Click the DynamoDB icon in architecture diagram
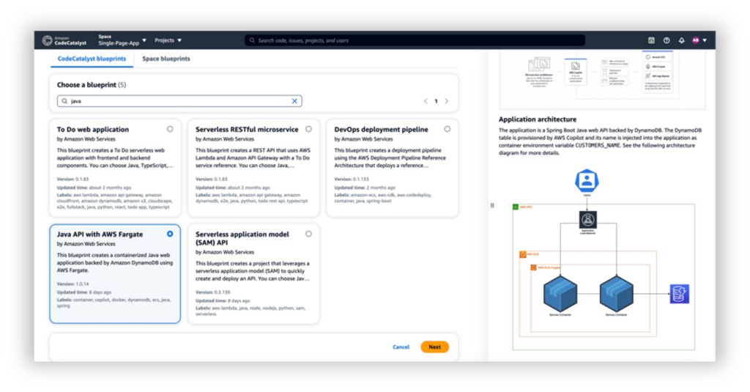 [680, 295]
